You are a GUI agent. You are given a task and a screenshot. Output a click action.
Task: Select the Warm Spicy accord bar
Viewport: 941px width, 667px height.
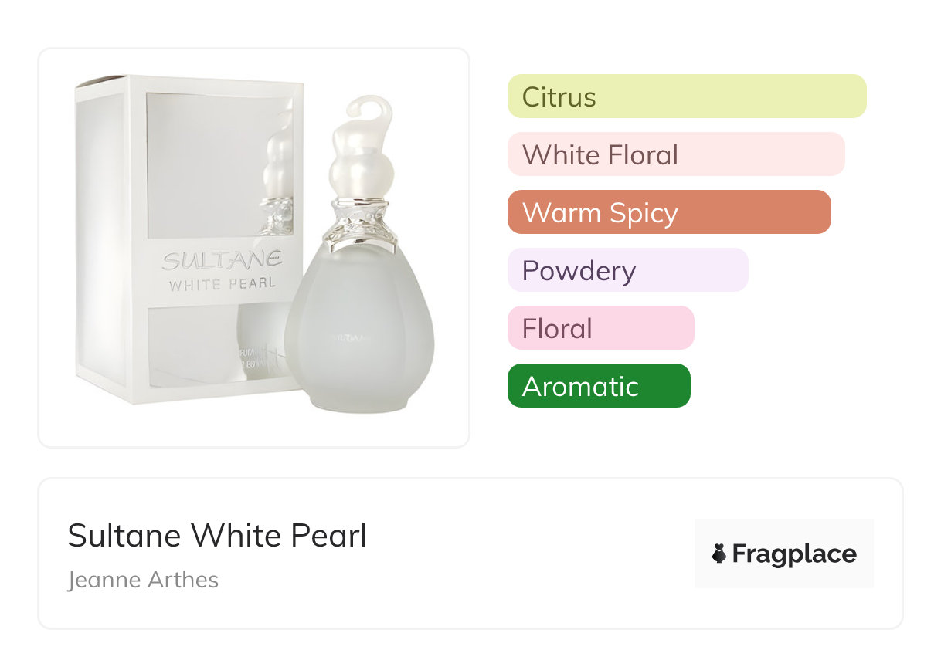click(668, 212)
